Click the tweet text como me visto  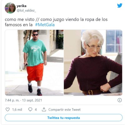[20, 19]
